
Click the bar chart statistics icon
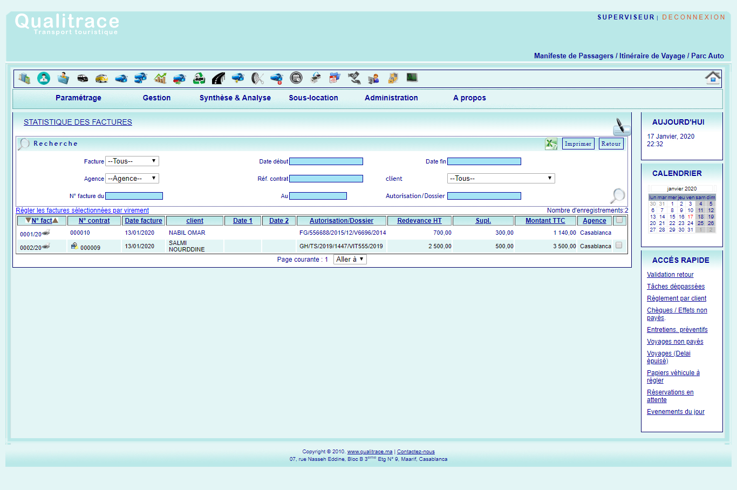pyautogui.click(x=160, y=78)
